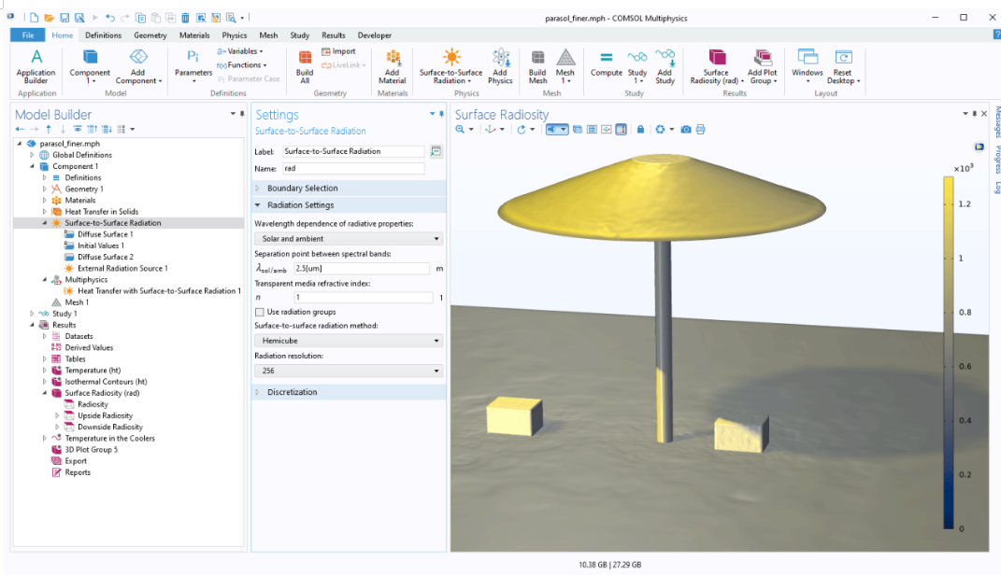Delete selected node with trash icon
Screen dimensions: 1001x575
pos(185,18)
